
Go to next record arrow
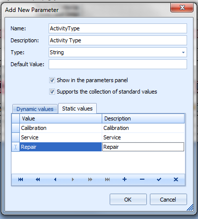coord(72,179)
